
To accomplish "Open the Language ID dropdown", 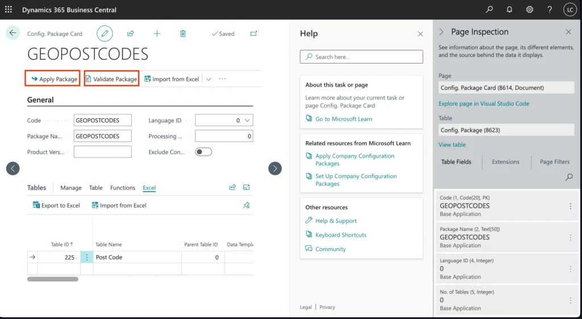I will click(x=247, y=121).
